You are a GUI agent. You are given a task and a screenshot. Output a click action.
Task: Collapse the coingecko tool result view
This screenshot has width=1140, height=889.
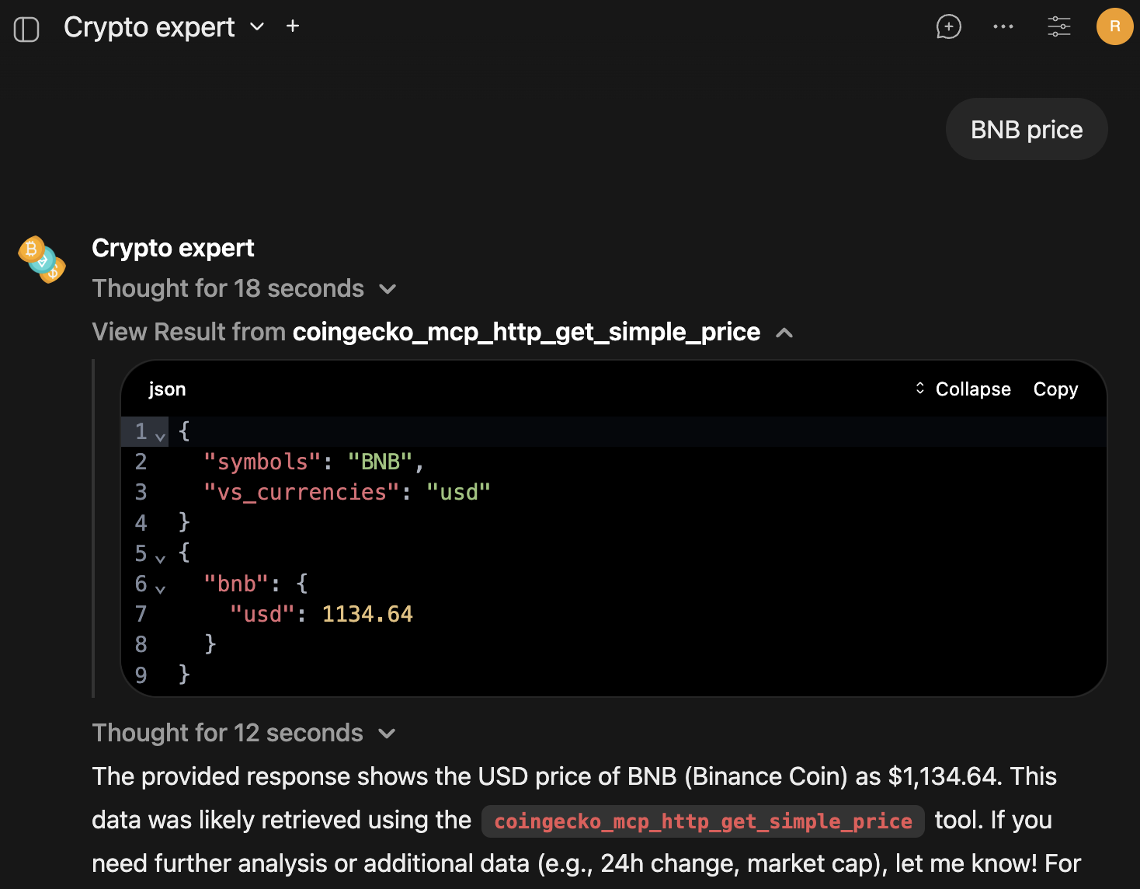[784, 332]
